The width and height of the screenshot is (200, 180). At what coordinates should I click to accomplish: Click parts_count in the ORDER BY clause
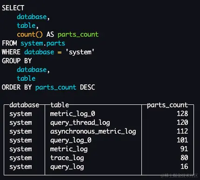point(56,87)
